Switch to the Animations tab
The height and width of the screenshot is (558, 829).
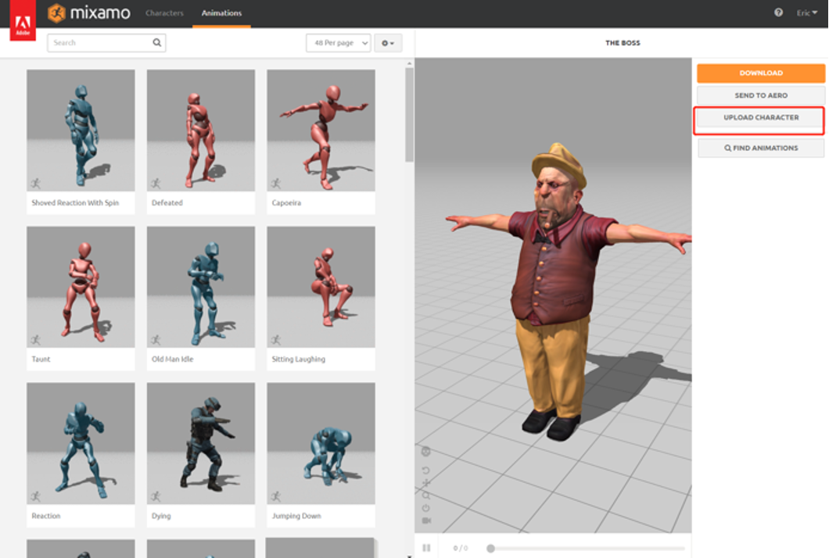(x=221, y=13)
